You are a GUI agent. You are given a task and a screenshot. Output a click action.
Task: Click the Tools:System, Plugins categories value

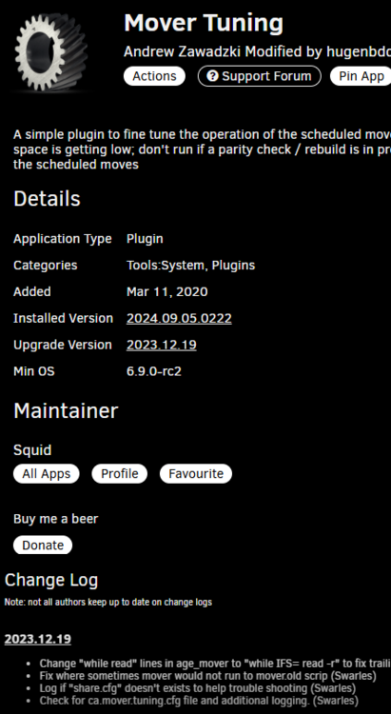point(190,266)
